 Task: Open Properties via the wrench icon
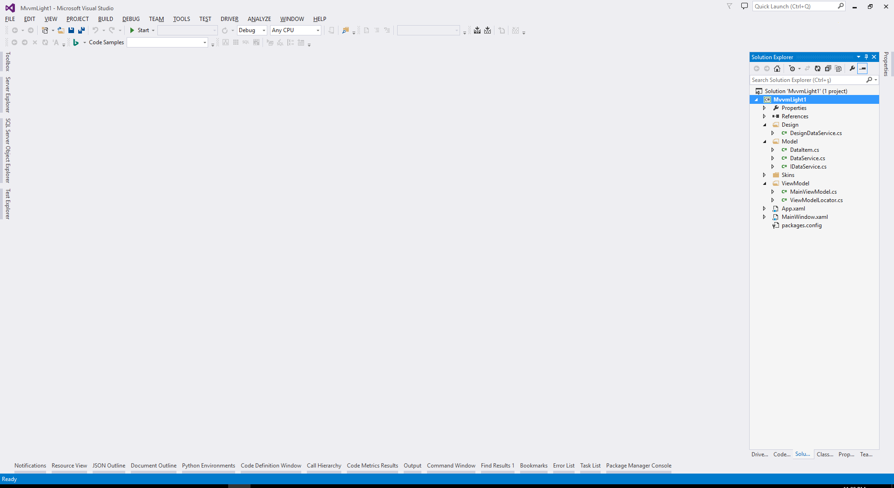(852, 68)
